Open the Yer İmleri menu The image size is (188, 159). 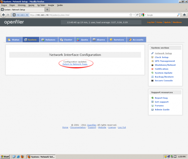pyautogui.click(x=41, y=5)
